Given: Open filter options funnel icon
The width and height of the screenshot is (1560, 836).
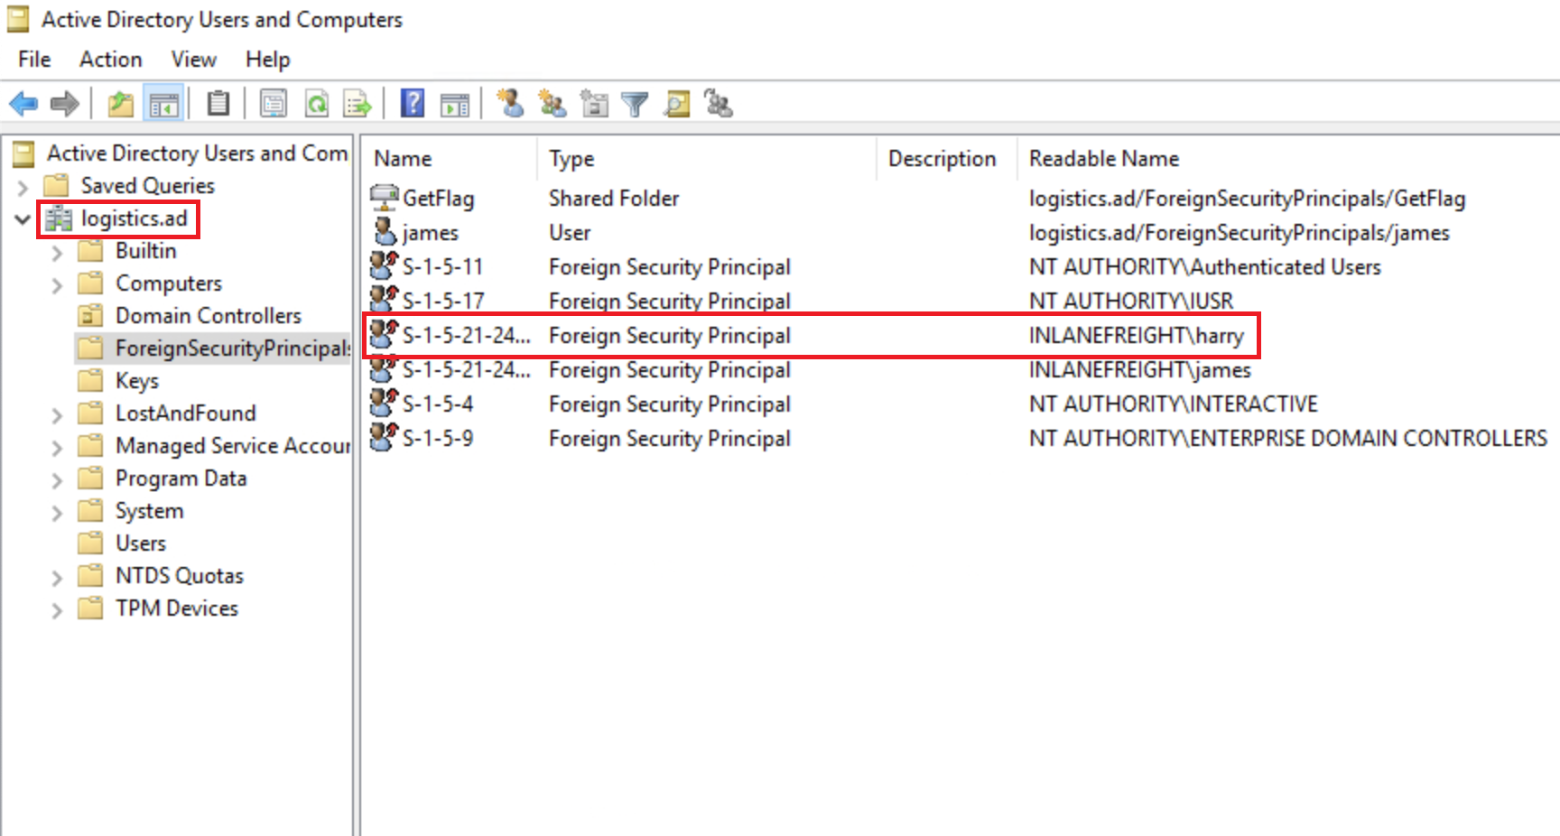Looking at the screenshot, I should pyautogui.click(x=635, y=104).
